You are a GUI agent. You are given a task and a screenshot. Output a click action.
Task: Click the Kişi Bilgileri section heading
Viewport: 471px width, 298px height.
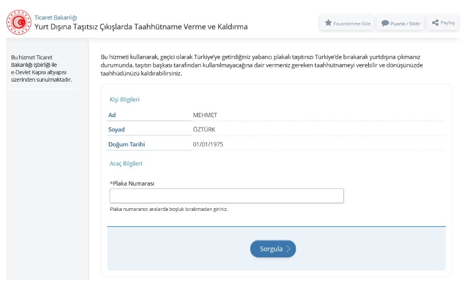click(125, 99)
